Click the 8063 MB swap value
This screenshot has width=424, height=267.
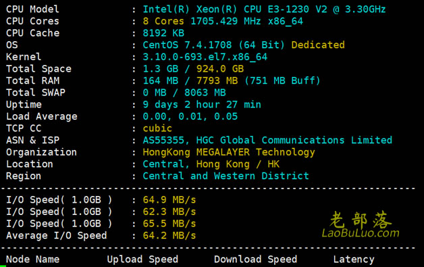click(205, 93)
